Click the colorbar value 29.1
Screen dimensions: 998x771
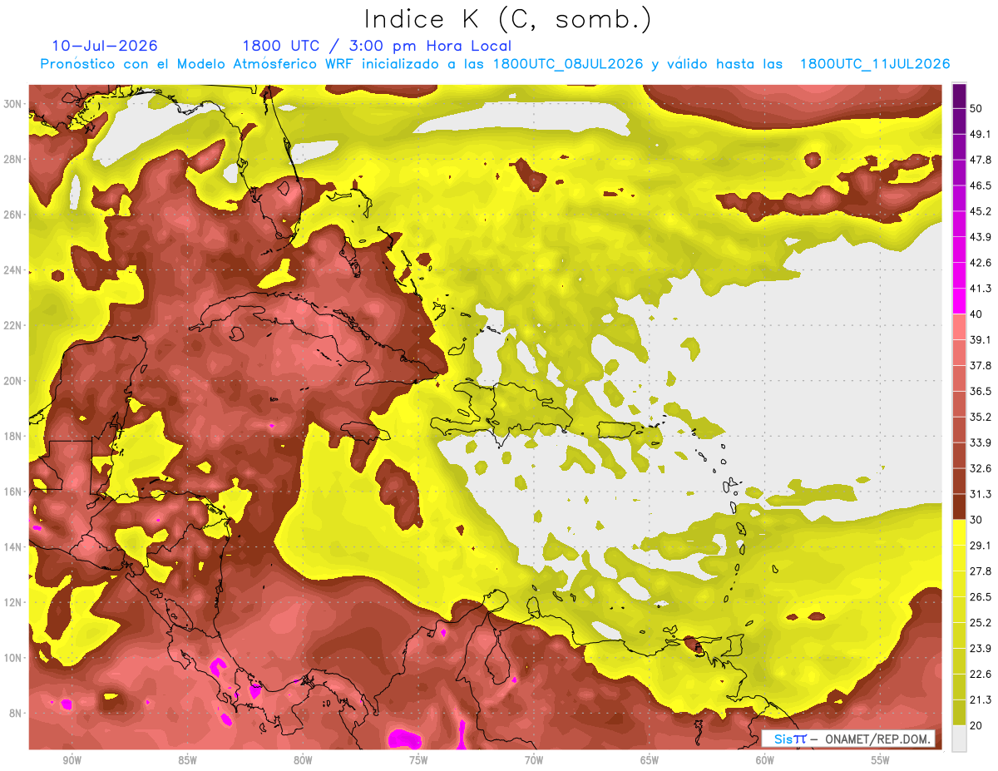point(981,546)
